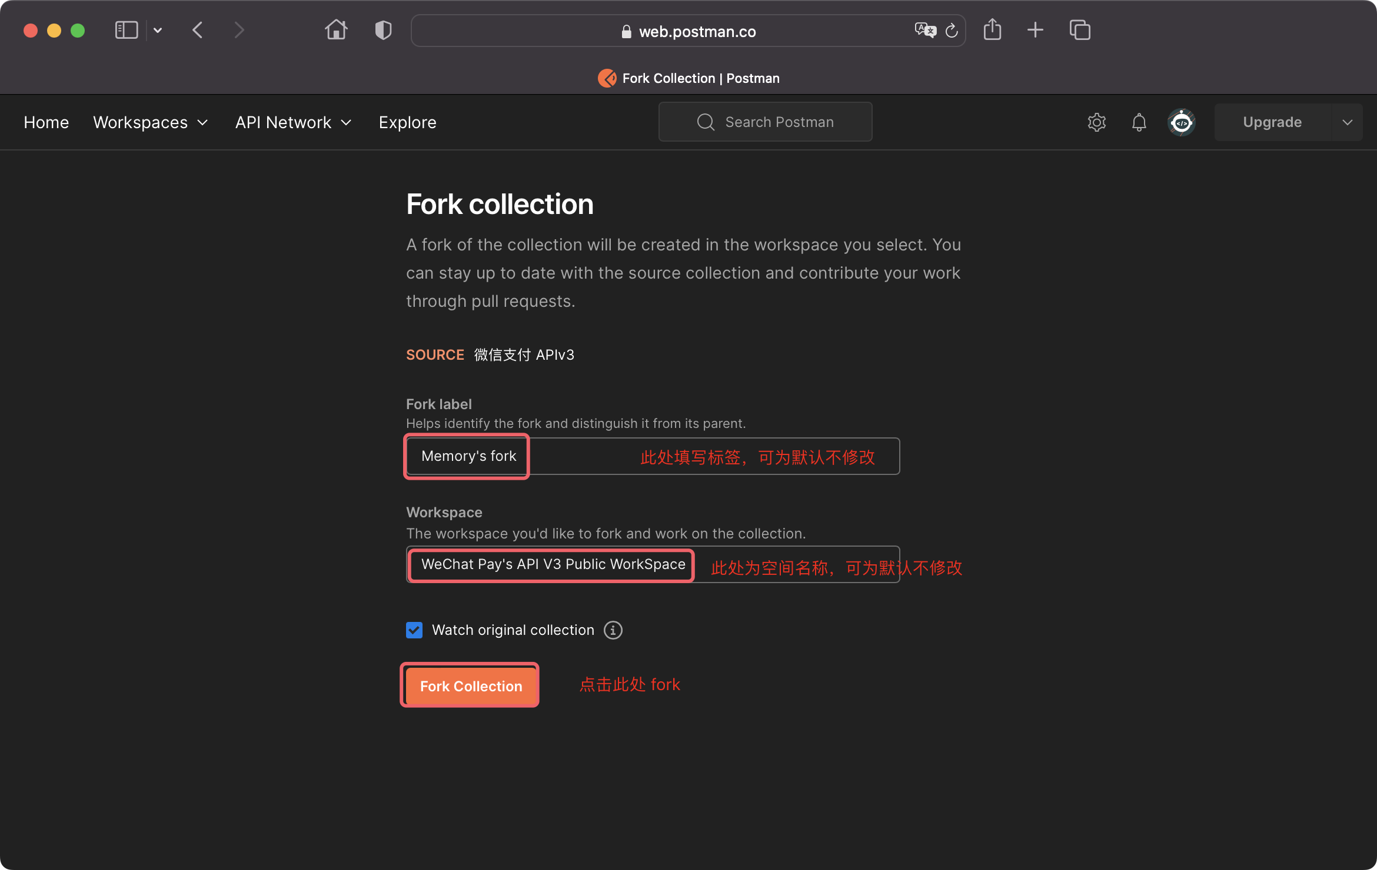Click the translate icon in address bar
The image size is (1377, 870).
pyautogui.click(x=924, y=31)
